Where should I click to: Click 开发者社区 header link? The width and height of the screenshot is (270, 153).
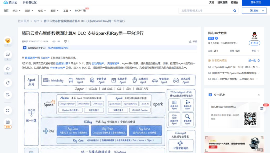[30, 3]
